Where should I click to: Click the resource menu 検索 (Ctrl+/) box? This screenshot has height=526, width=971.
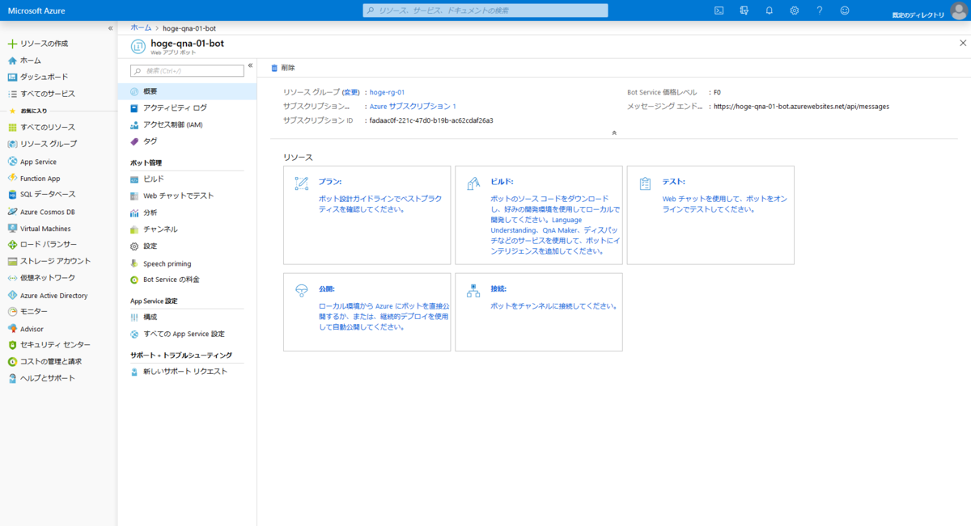click(x=187, y=71)
